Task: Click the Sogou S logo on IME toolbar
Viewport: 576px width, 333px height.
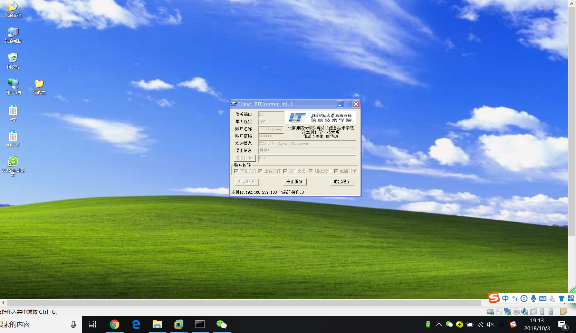Action: pyautogui.click(x=494, y=297)
